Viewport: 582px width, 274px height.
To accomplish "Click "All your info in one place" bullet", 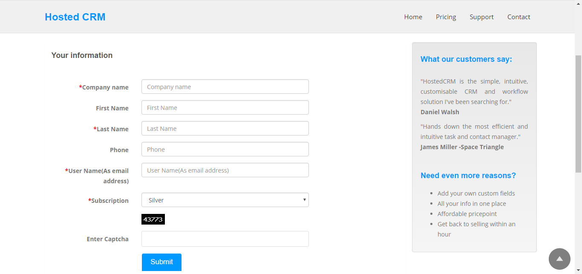I will 472,204.
